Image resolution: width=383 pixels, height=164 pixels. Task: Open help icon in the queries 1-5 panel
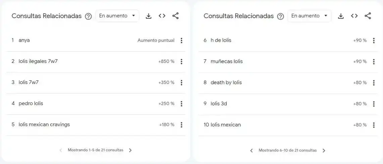point(88,16)
